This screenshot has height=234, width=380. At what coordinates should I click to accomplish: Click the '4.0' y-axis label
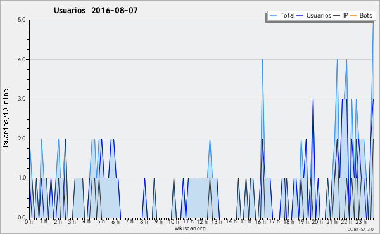pos(22,59)
